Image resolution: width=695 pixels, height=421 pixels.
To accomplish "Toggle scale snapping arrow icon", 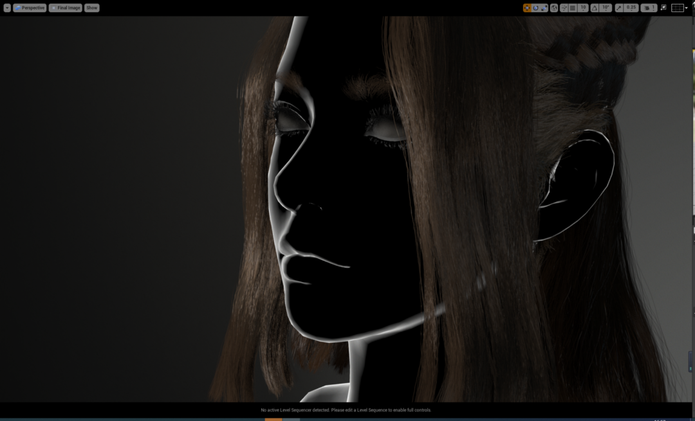I will click(x=619, y=8).
